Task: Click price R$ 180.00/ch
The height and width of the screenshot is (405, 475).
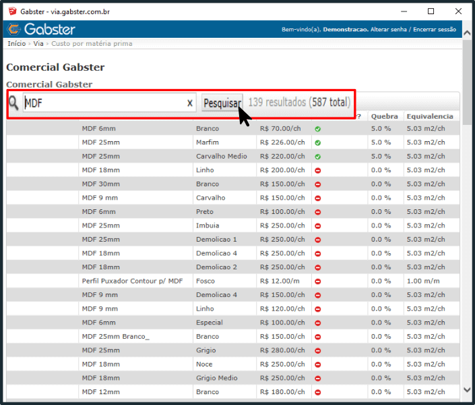Action: (282, 392)
